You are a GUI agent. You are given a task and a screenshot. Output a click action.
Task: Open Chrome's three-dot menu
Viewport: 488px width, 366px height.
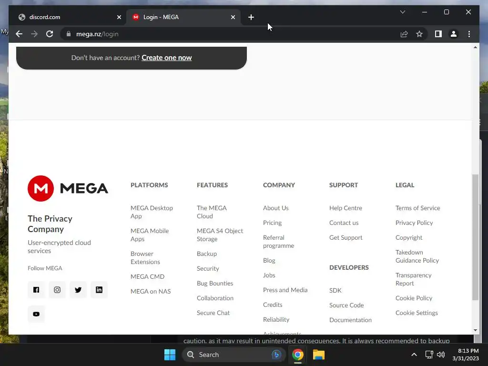point(469,34)
